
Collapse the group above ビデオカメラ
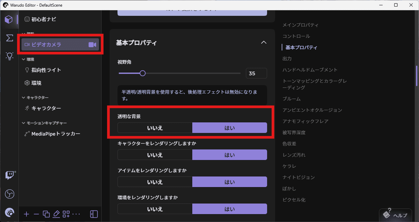click(x=23, y=34)
